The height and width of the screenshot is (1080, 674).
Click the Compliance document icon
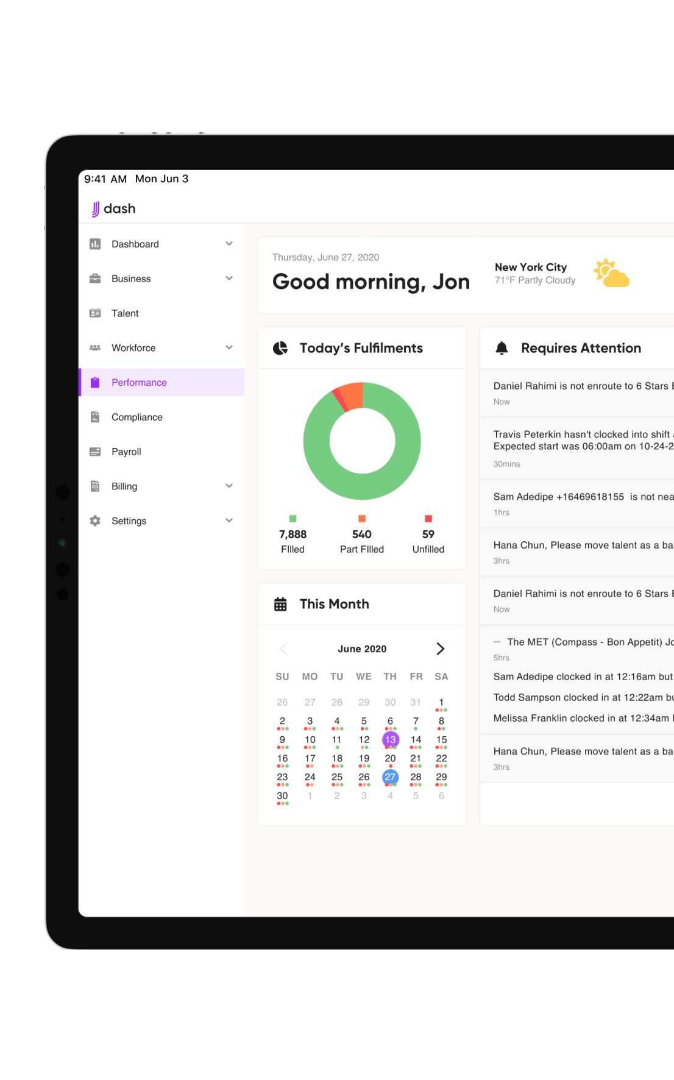(95, 417)
